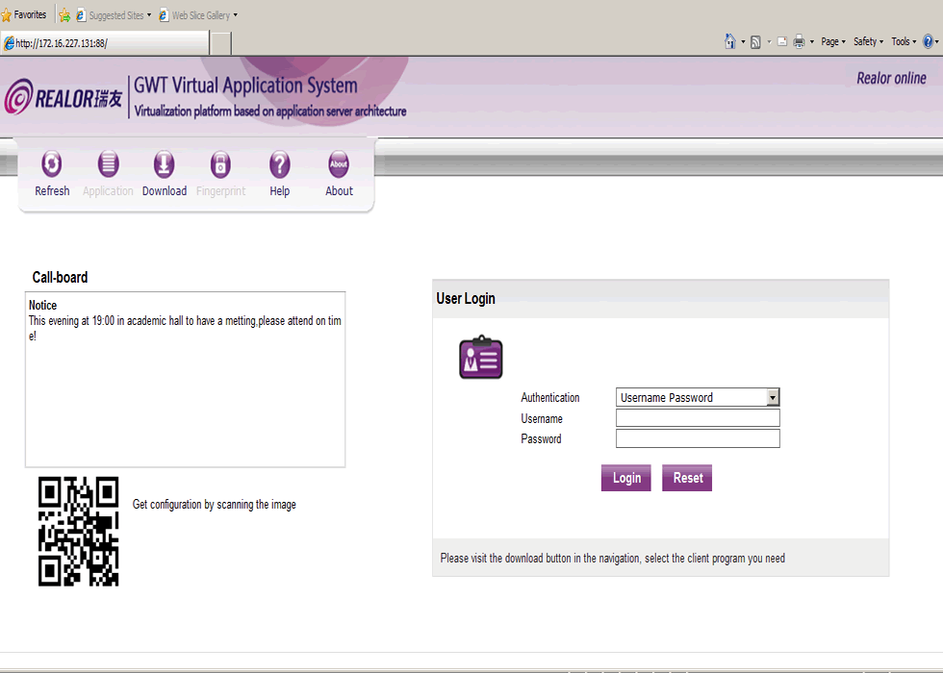943x673 pixels.
Task: Click the Add to Favorites Bar star icon
Action: tap(64, 15)
